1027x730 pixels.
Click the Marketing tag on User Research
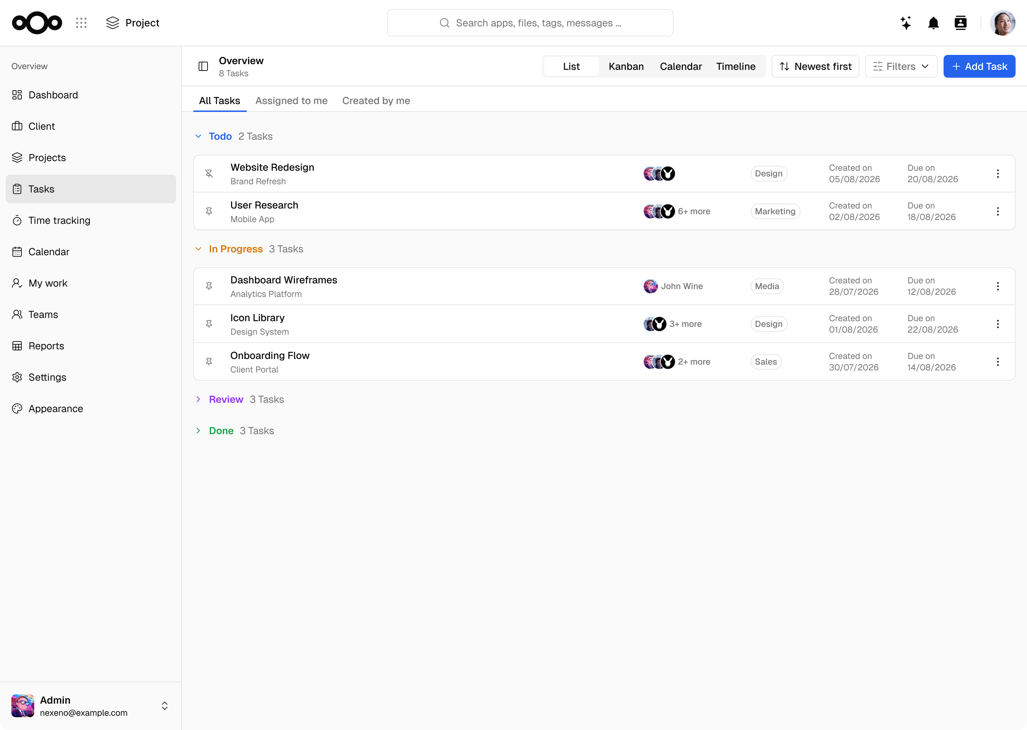pyautogui.click(x=775, y=211)
